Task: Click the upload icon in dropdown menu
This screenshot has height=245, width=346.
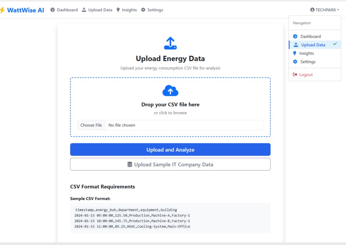Action: (296, 45)
